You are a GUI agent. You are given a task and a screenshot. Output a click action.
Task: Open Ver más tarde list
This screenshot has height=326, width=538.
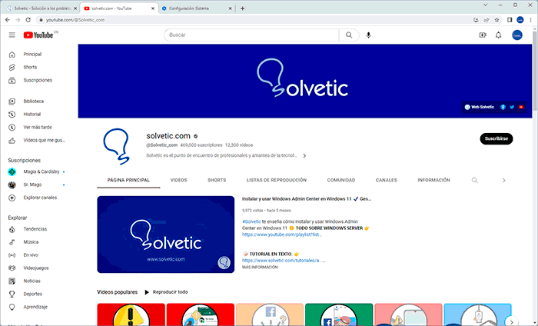(37, 128)
